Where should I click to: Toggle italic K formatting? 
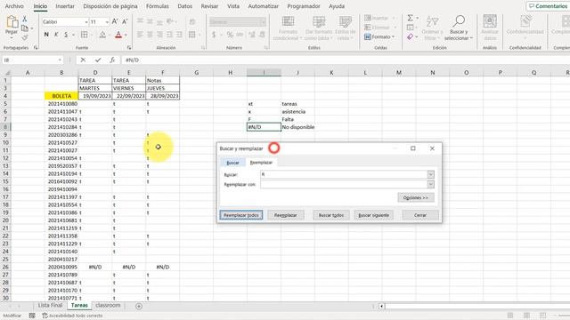pos(56,35)
